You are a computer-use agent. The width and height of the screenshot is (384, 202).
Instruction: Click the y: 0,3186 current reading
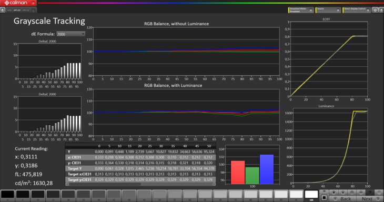click(x=26, y=166)
